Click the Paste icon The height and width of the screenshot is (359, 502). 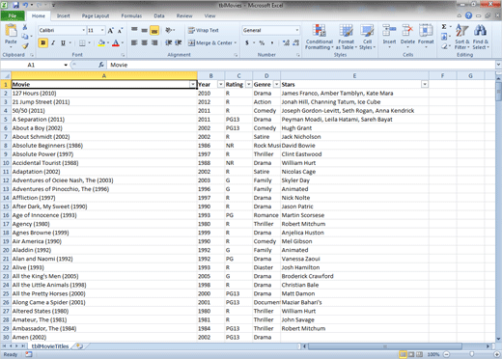(11, 31)
